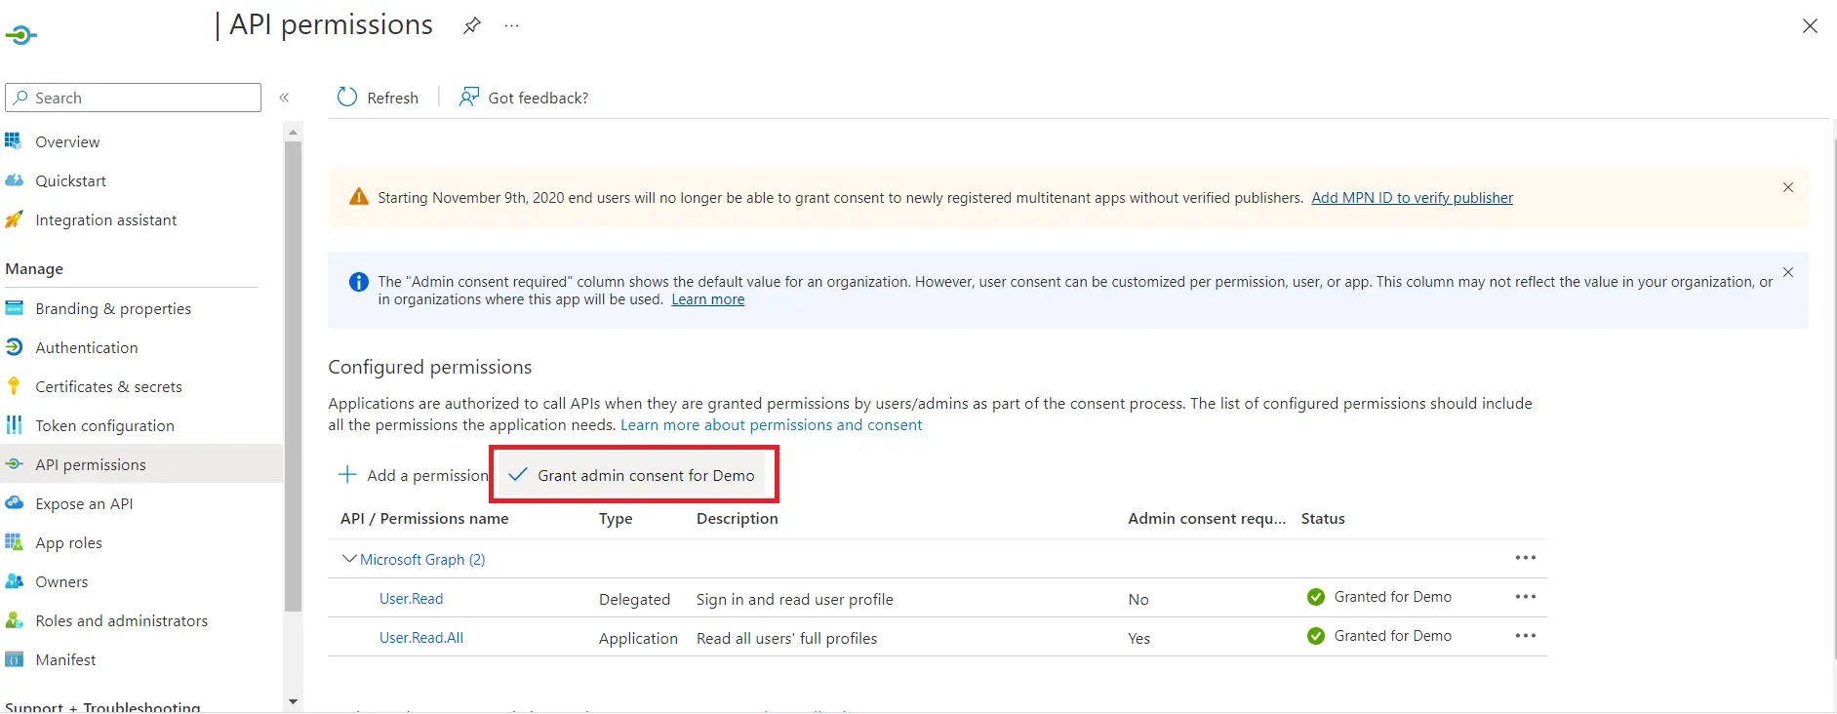
Task: Open the Microsoft Graph (2) link
Action: [x=422, y=560]
